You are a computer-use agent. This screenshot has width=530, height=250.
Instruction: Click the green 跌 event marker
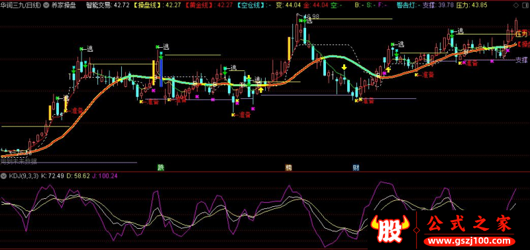(x=161, y=167)
